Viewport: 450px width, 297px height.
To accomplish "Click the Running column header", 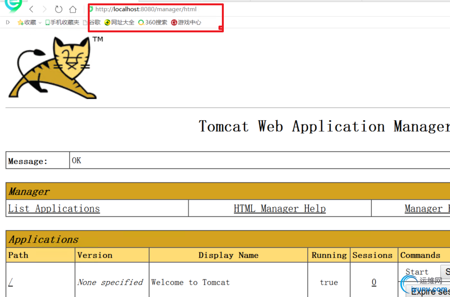I will tap(329, 255).
